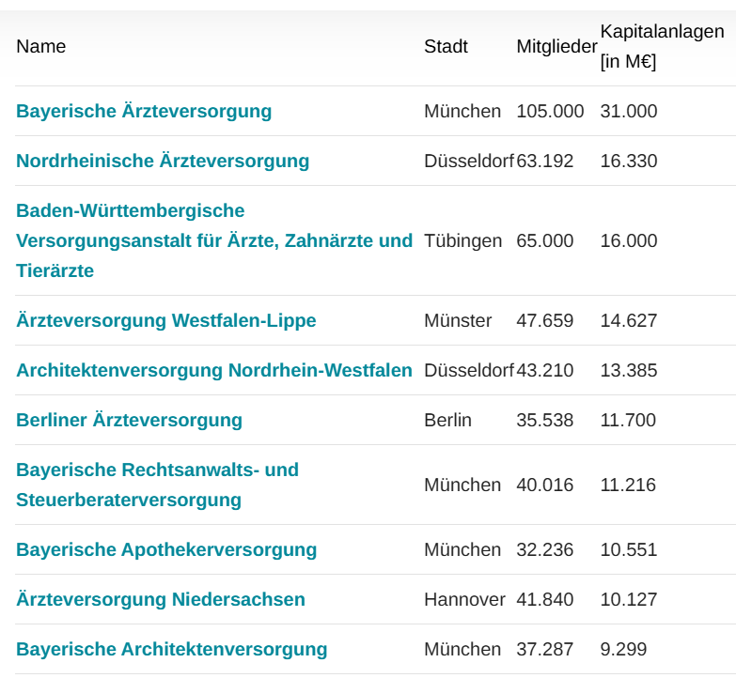Click the Mitglieder column header
Screen dimensions: 736x678
[556, 46]
